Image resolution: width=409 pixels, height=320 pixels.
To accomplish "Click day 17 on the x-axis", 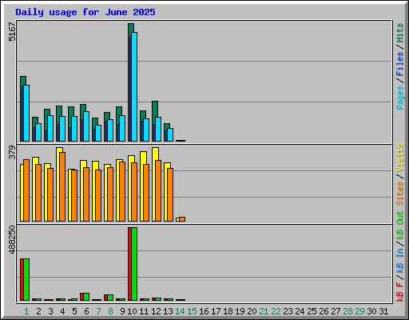I will point(216,311).
